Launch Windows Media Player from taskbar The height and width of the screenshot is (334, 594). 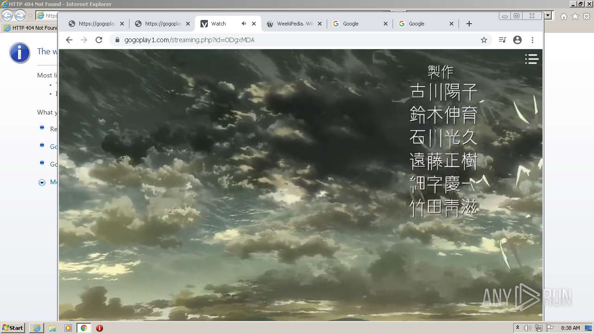[x=68, y=328]
